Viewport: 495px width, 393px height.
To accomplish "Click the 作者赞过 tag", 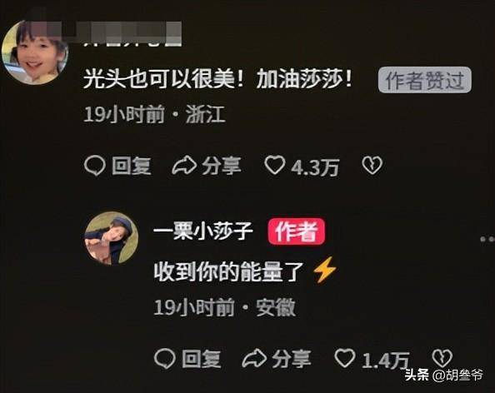I will (x=425, y=80).
